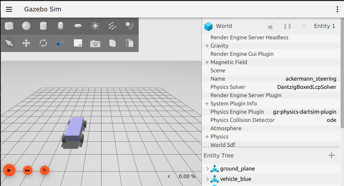This screenshot has height=186, width=344.
Task: Insert a cylinder shape
Action: (x=43, y=26)
